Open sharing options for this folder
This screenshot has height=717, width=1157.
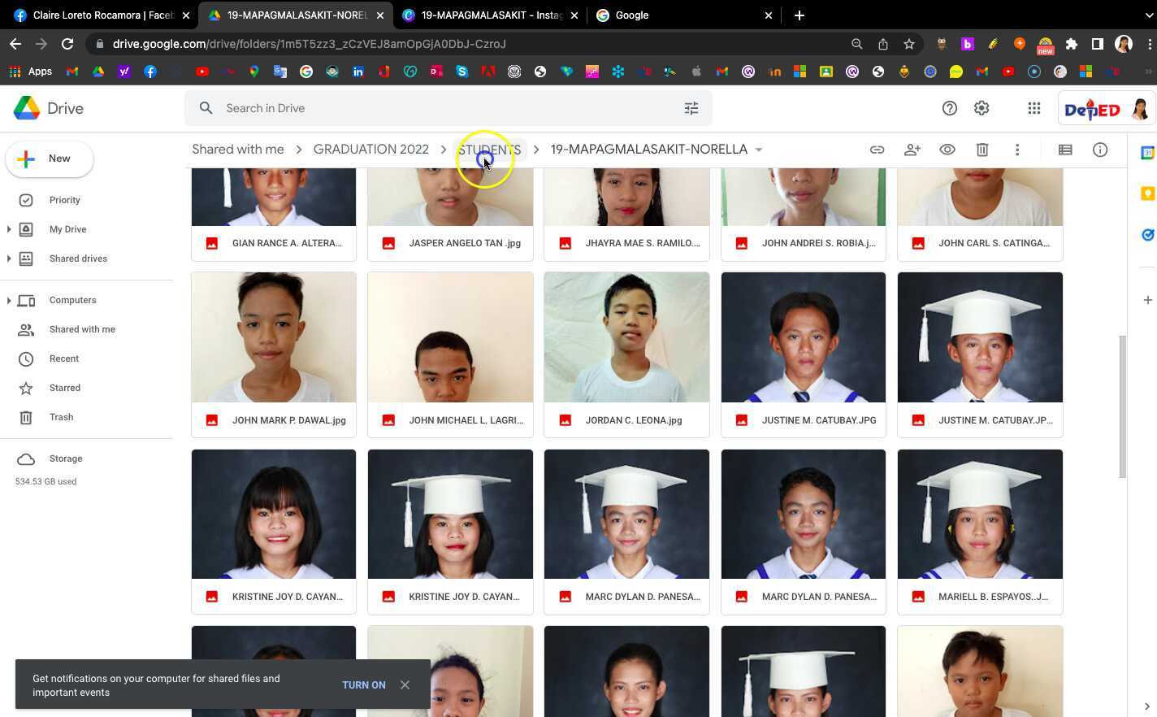pos(912,150)
